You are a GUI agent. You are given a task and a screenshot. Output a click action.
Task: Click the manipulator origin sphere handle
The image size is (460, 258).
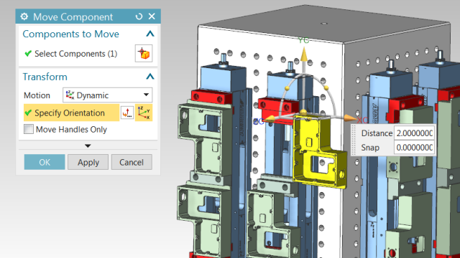(x=303, y=112)
